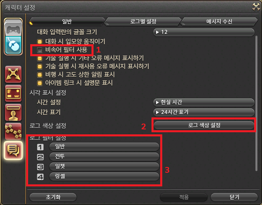Toggle 아이템 링크 시 설명문 표시 checkbox

click(40, 83)
